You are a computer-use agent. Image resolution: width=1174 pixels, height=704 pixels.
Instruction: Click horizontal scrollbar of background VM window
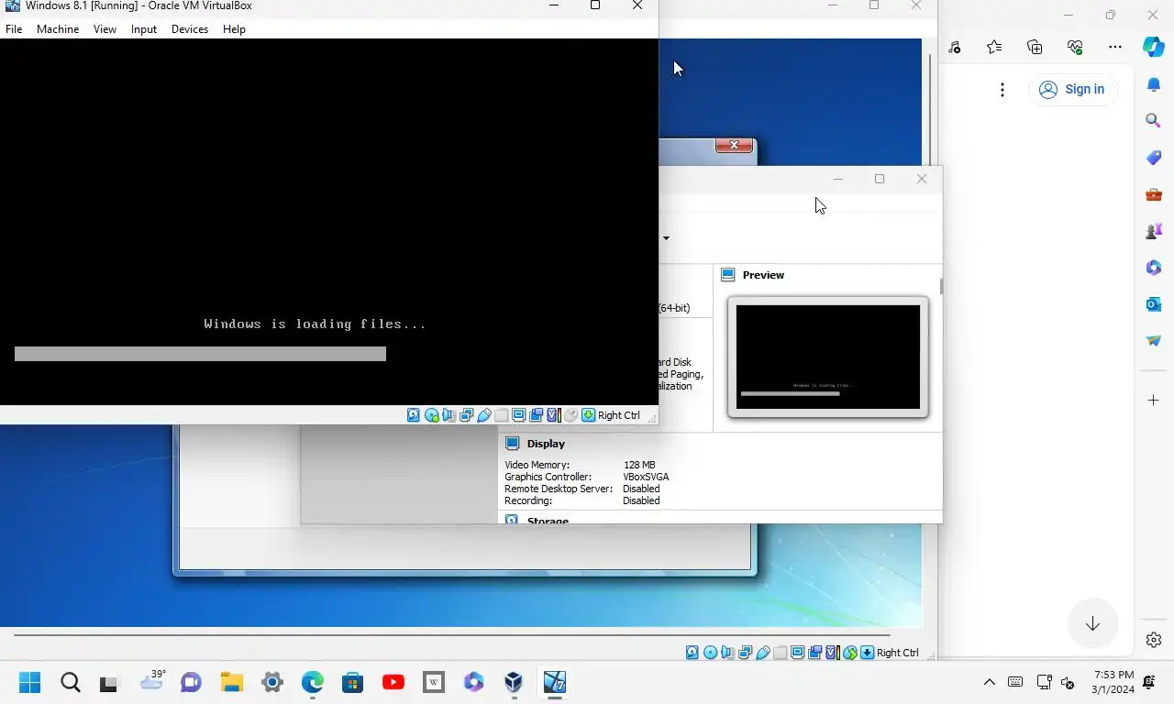tap(451, 634)
